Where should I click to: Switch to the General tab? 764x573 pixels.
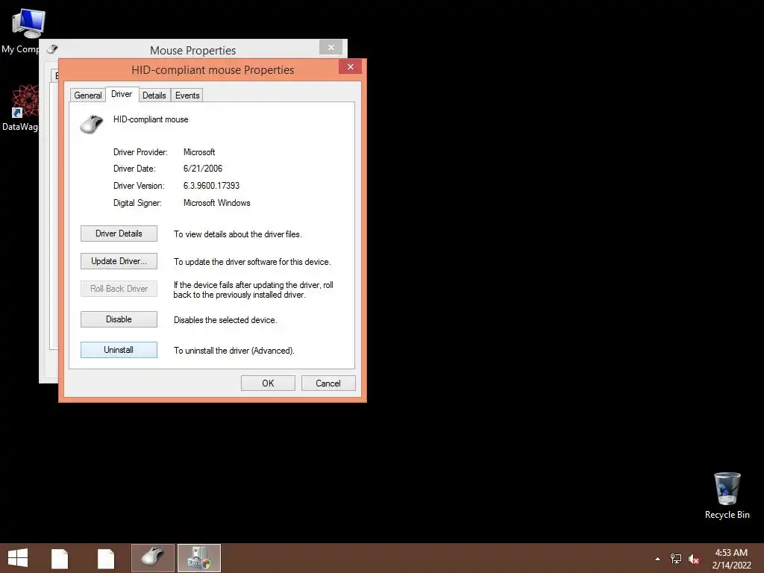point(88,95)
